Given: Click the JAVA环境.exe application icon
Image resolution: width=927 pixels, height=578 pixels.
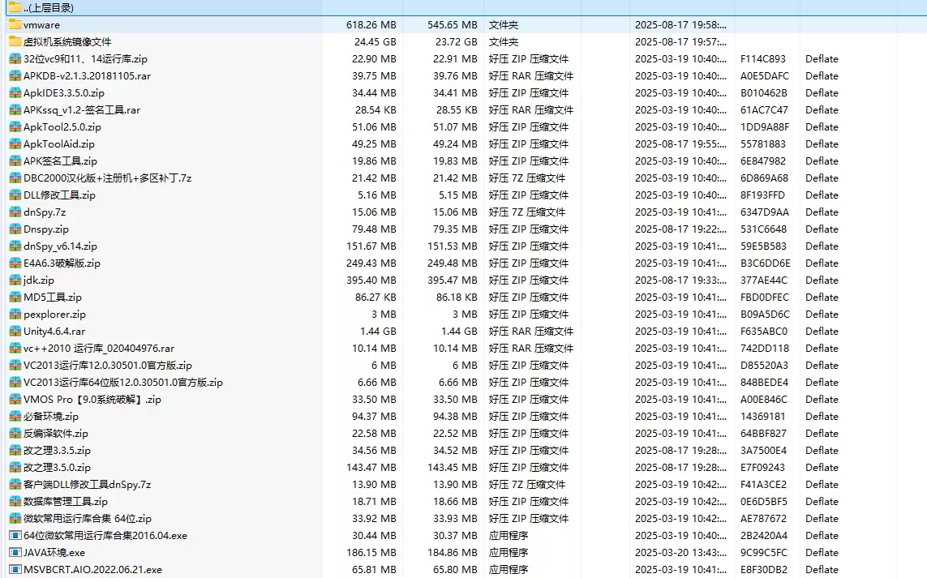Looking at the screenshot, I should [15, 553].
